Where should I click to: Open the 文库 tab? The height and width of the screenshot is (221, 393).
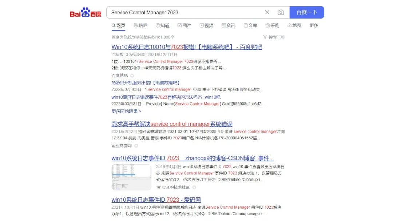point(250,25)
